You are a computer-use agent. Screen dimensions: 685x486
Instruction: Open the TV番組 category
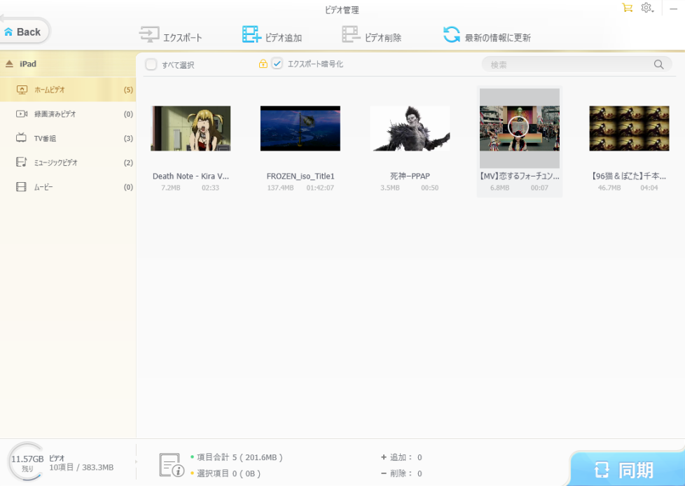[x=68, y=139]
